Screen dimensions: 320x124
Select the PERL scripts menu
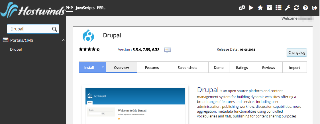(101, 8)
